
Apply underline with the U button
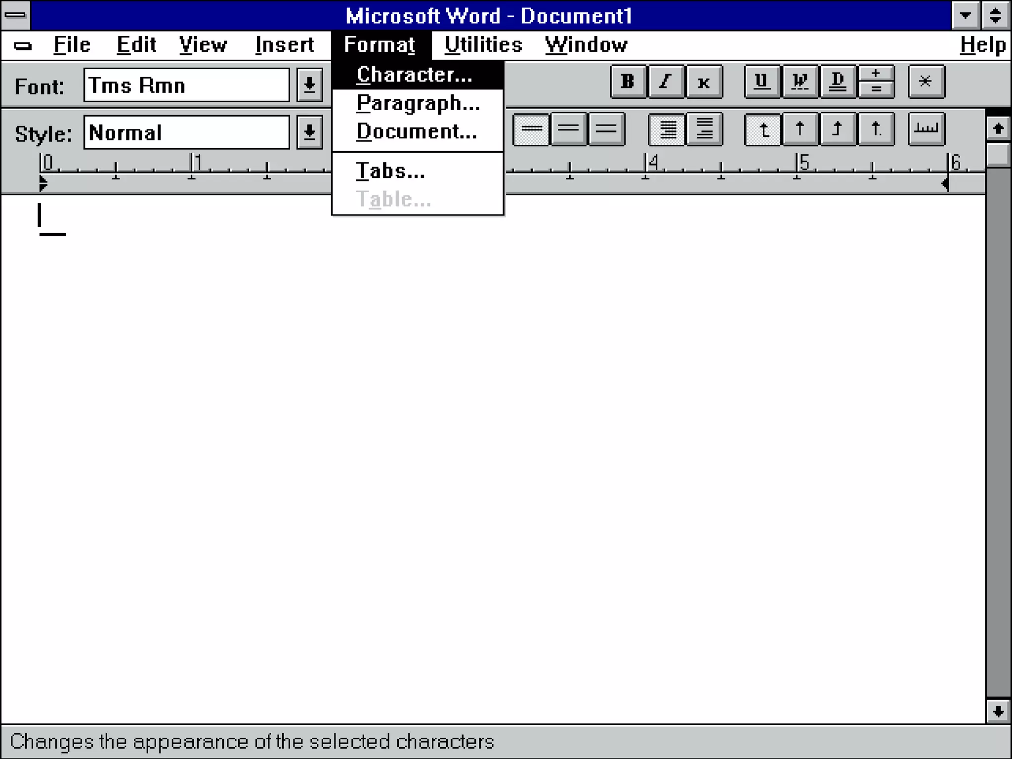point(761,82)
